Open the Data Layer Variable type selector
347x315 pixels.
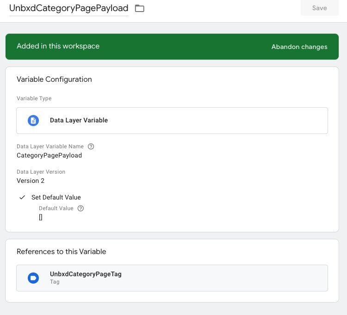point(172,121)
